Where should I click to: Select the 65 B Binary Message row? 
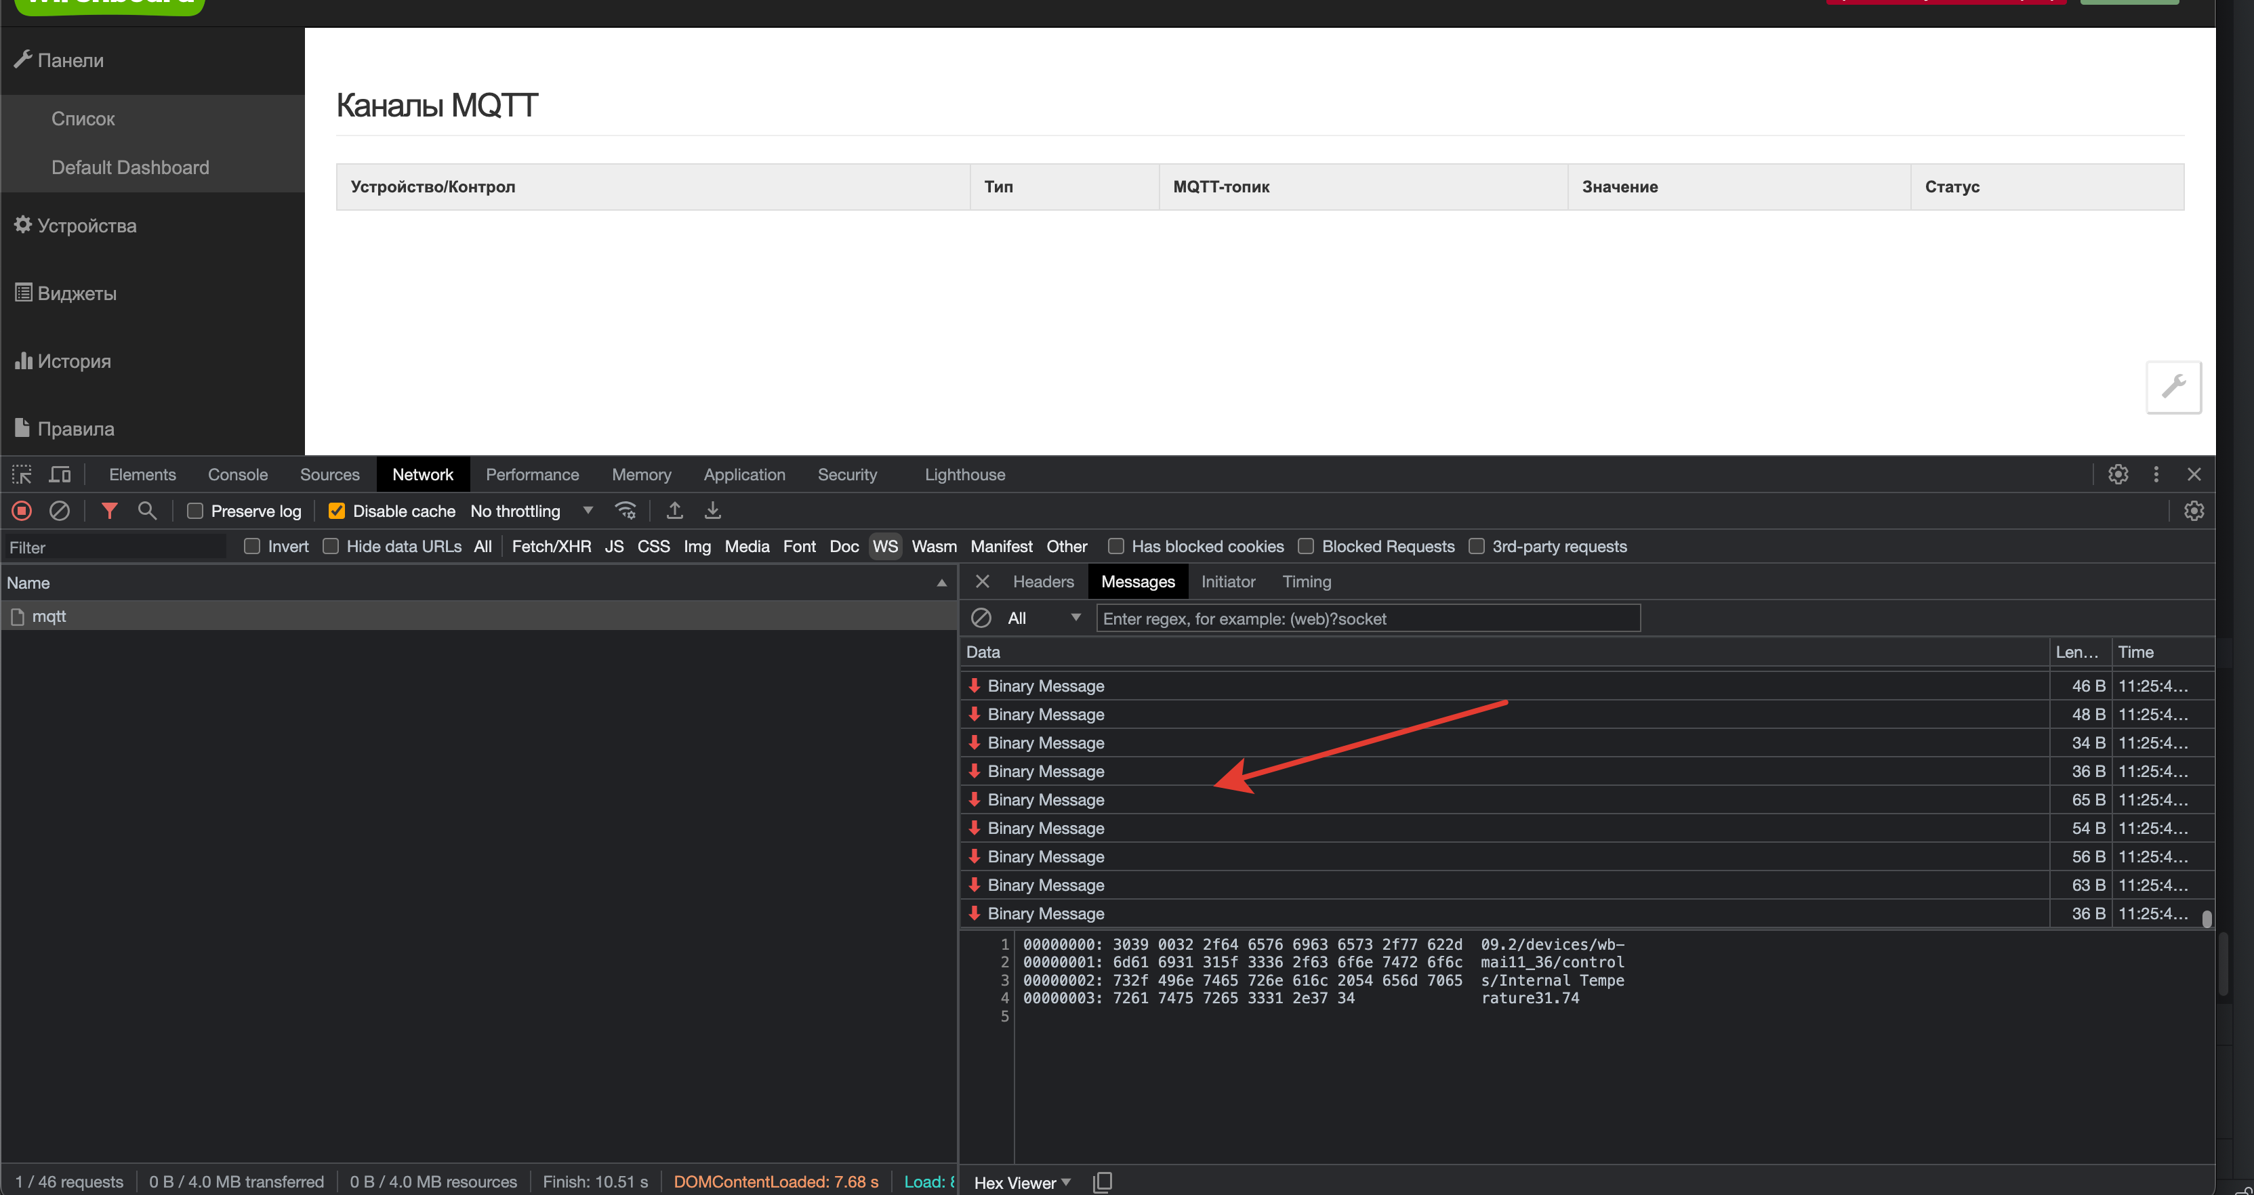1587,799
